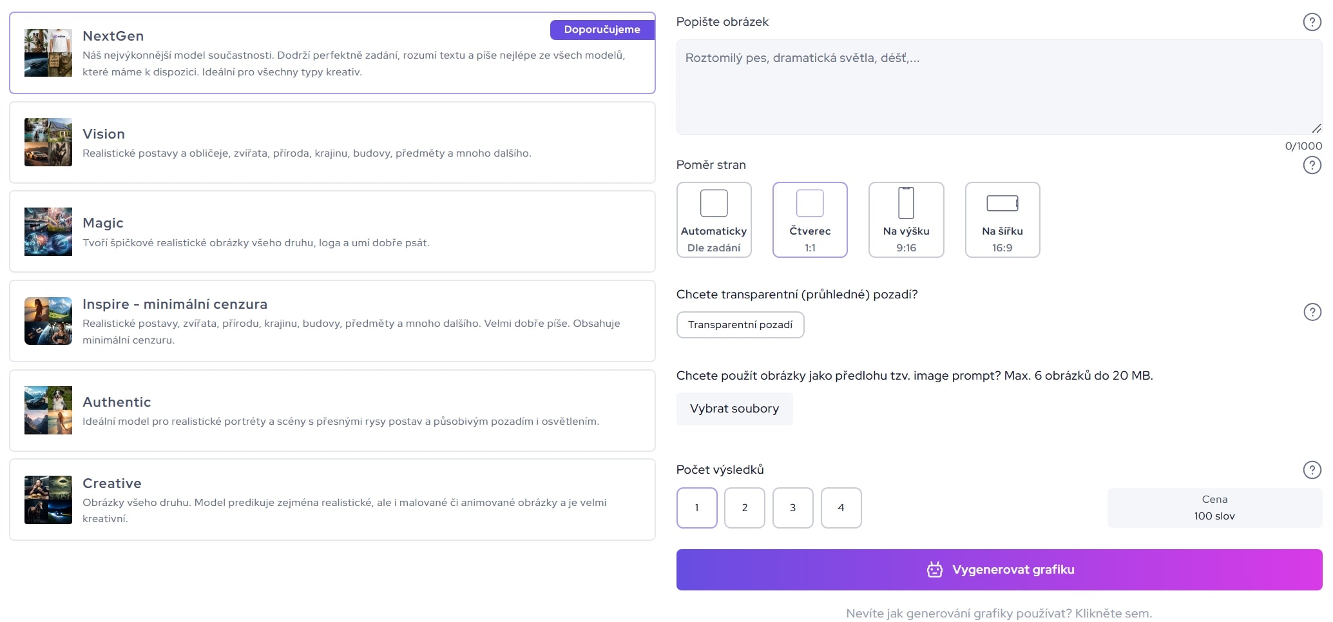
Task: Set number of results to 3
Action: [792, 508]
